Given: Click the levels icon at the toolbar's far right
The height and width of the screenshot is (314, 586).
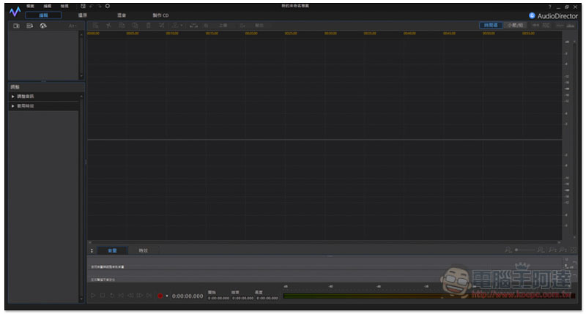Looking at the screenshot, I should (x=571, y=26).
